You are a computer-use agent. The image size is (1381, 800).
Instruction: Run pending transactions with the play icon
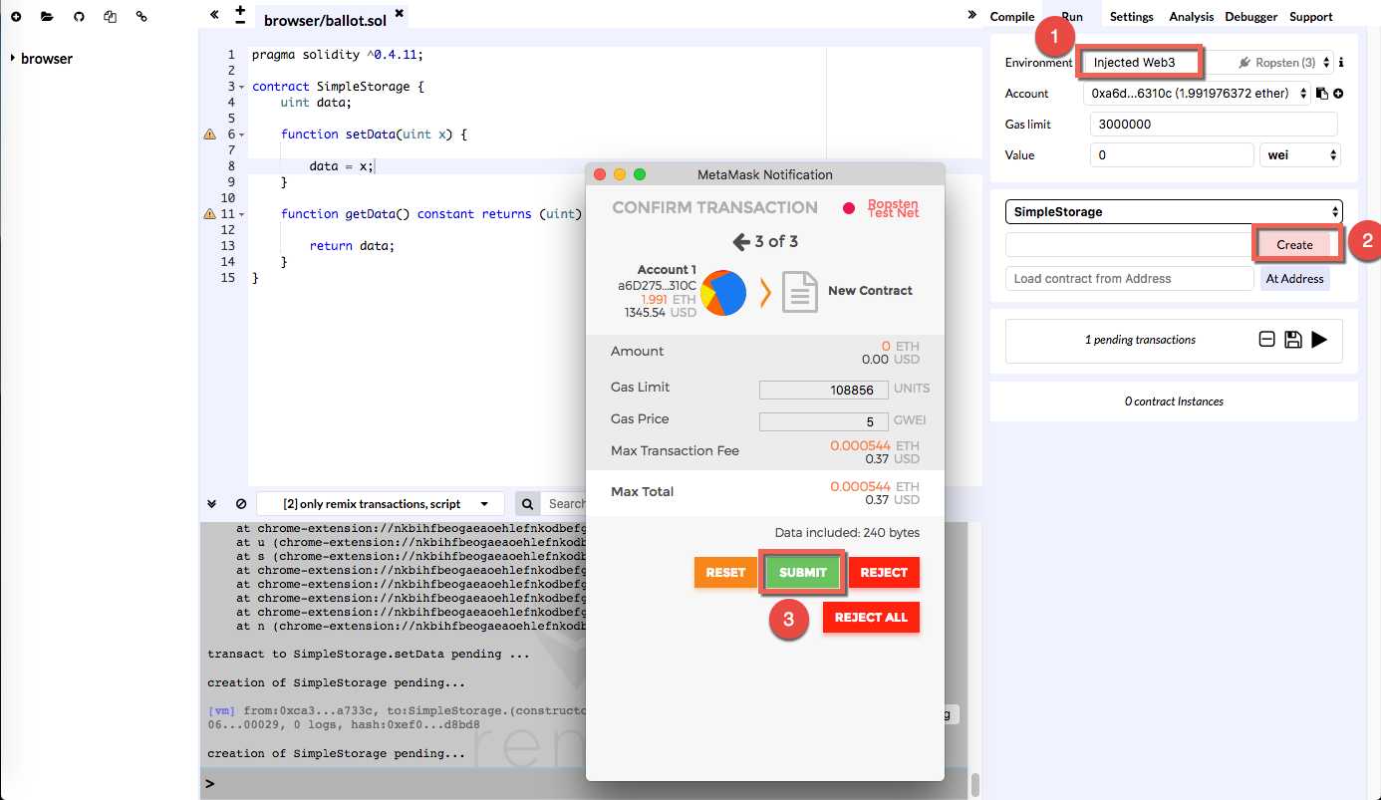click(1319, 340)
